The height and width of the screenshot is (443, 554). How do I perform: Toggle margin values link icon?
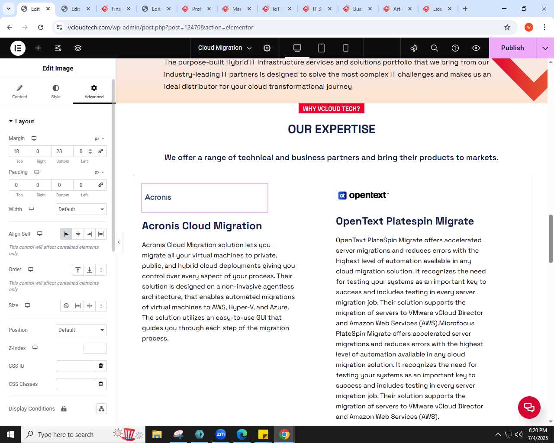101,151
